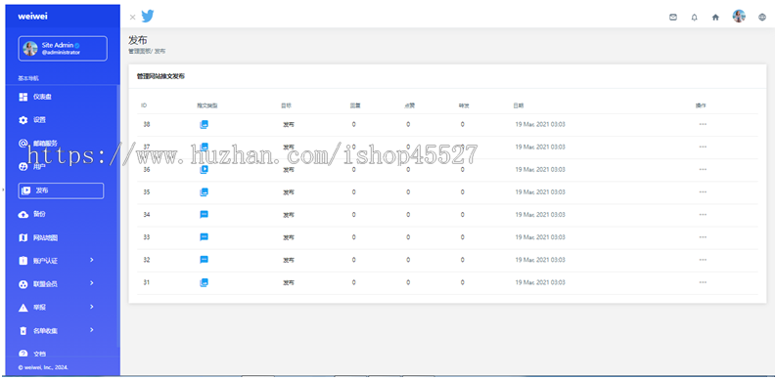Open the profile avatar in top bar
The image size is (777, 379).
point(739,17)
